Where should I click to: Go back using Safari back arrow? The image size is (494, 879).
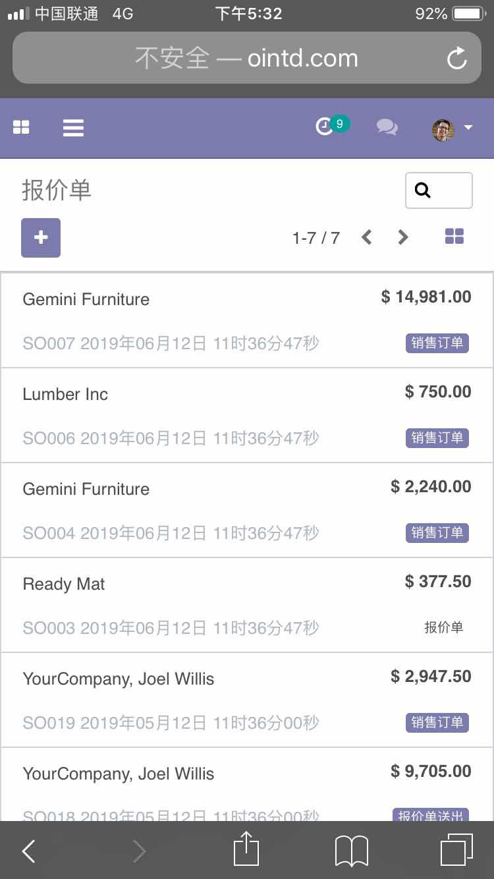[28, 851]
